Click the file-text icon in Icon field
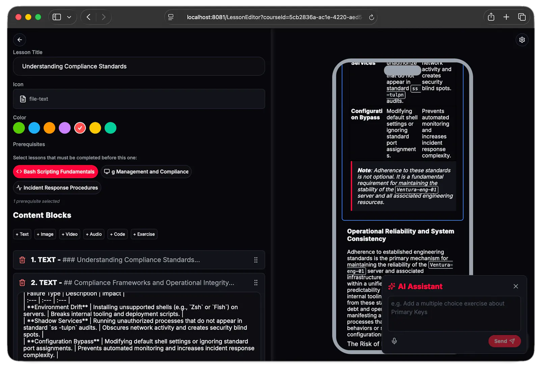The width and height of the screenshot is (540, 368). pos(23,99)
